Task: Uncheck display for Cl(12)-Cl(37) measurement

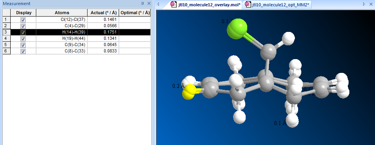Action: (x=23, y=20)
